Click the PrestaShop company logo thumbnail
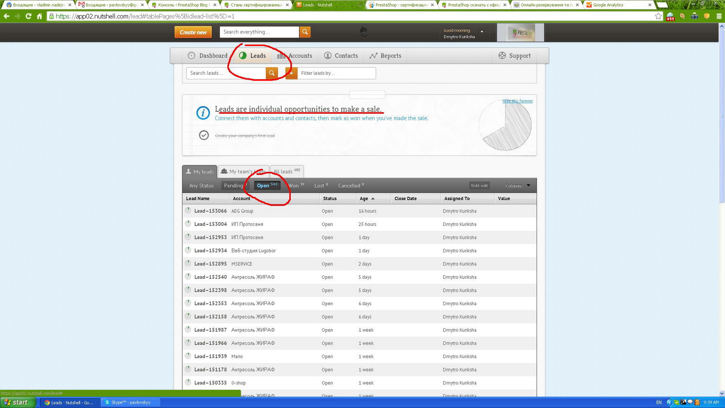 520,32
